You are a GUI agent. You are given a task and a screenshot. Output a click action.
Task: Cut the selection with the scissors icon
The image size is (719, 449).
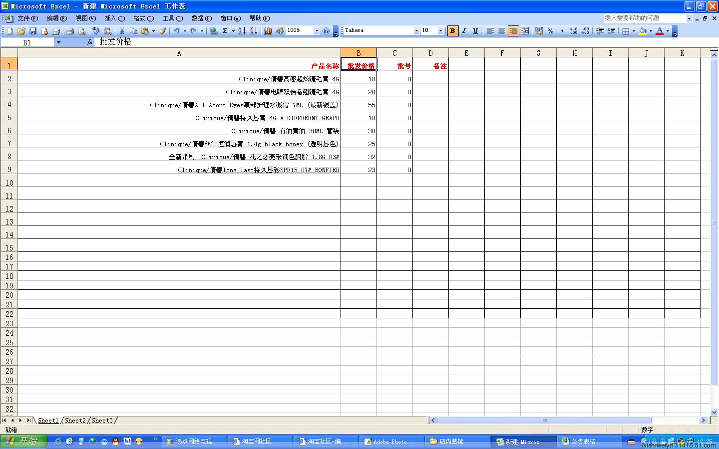(x=122, y=31)
